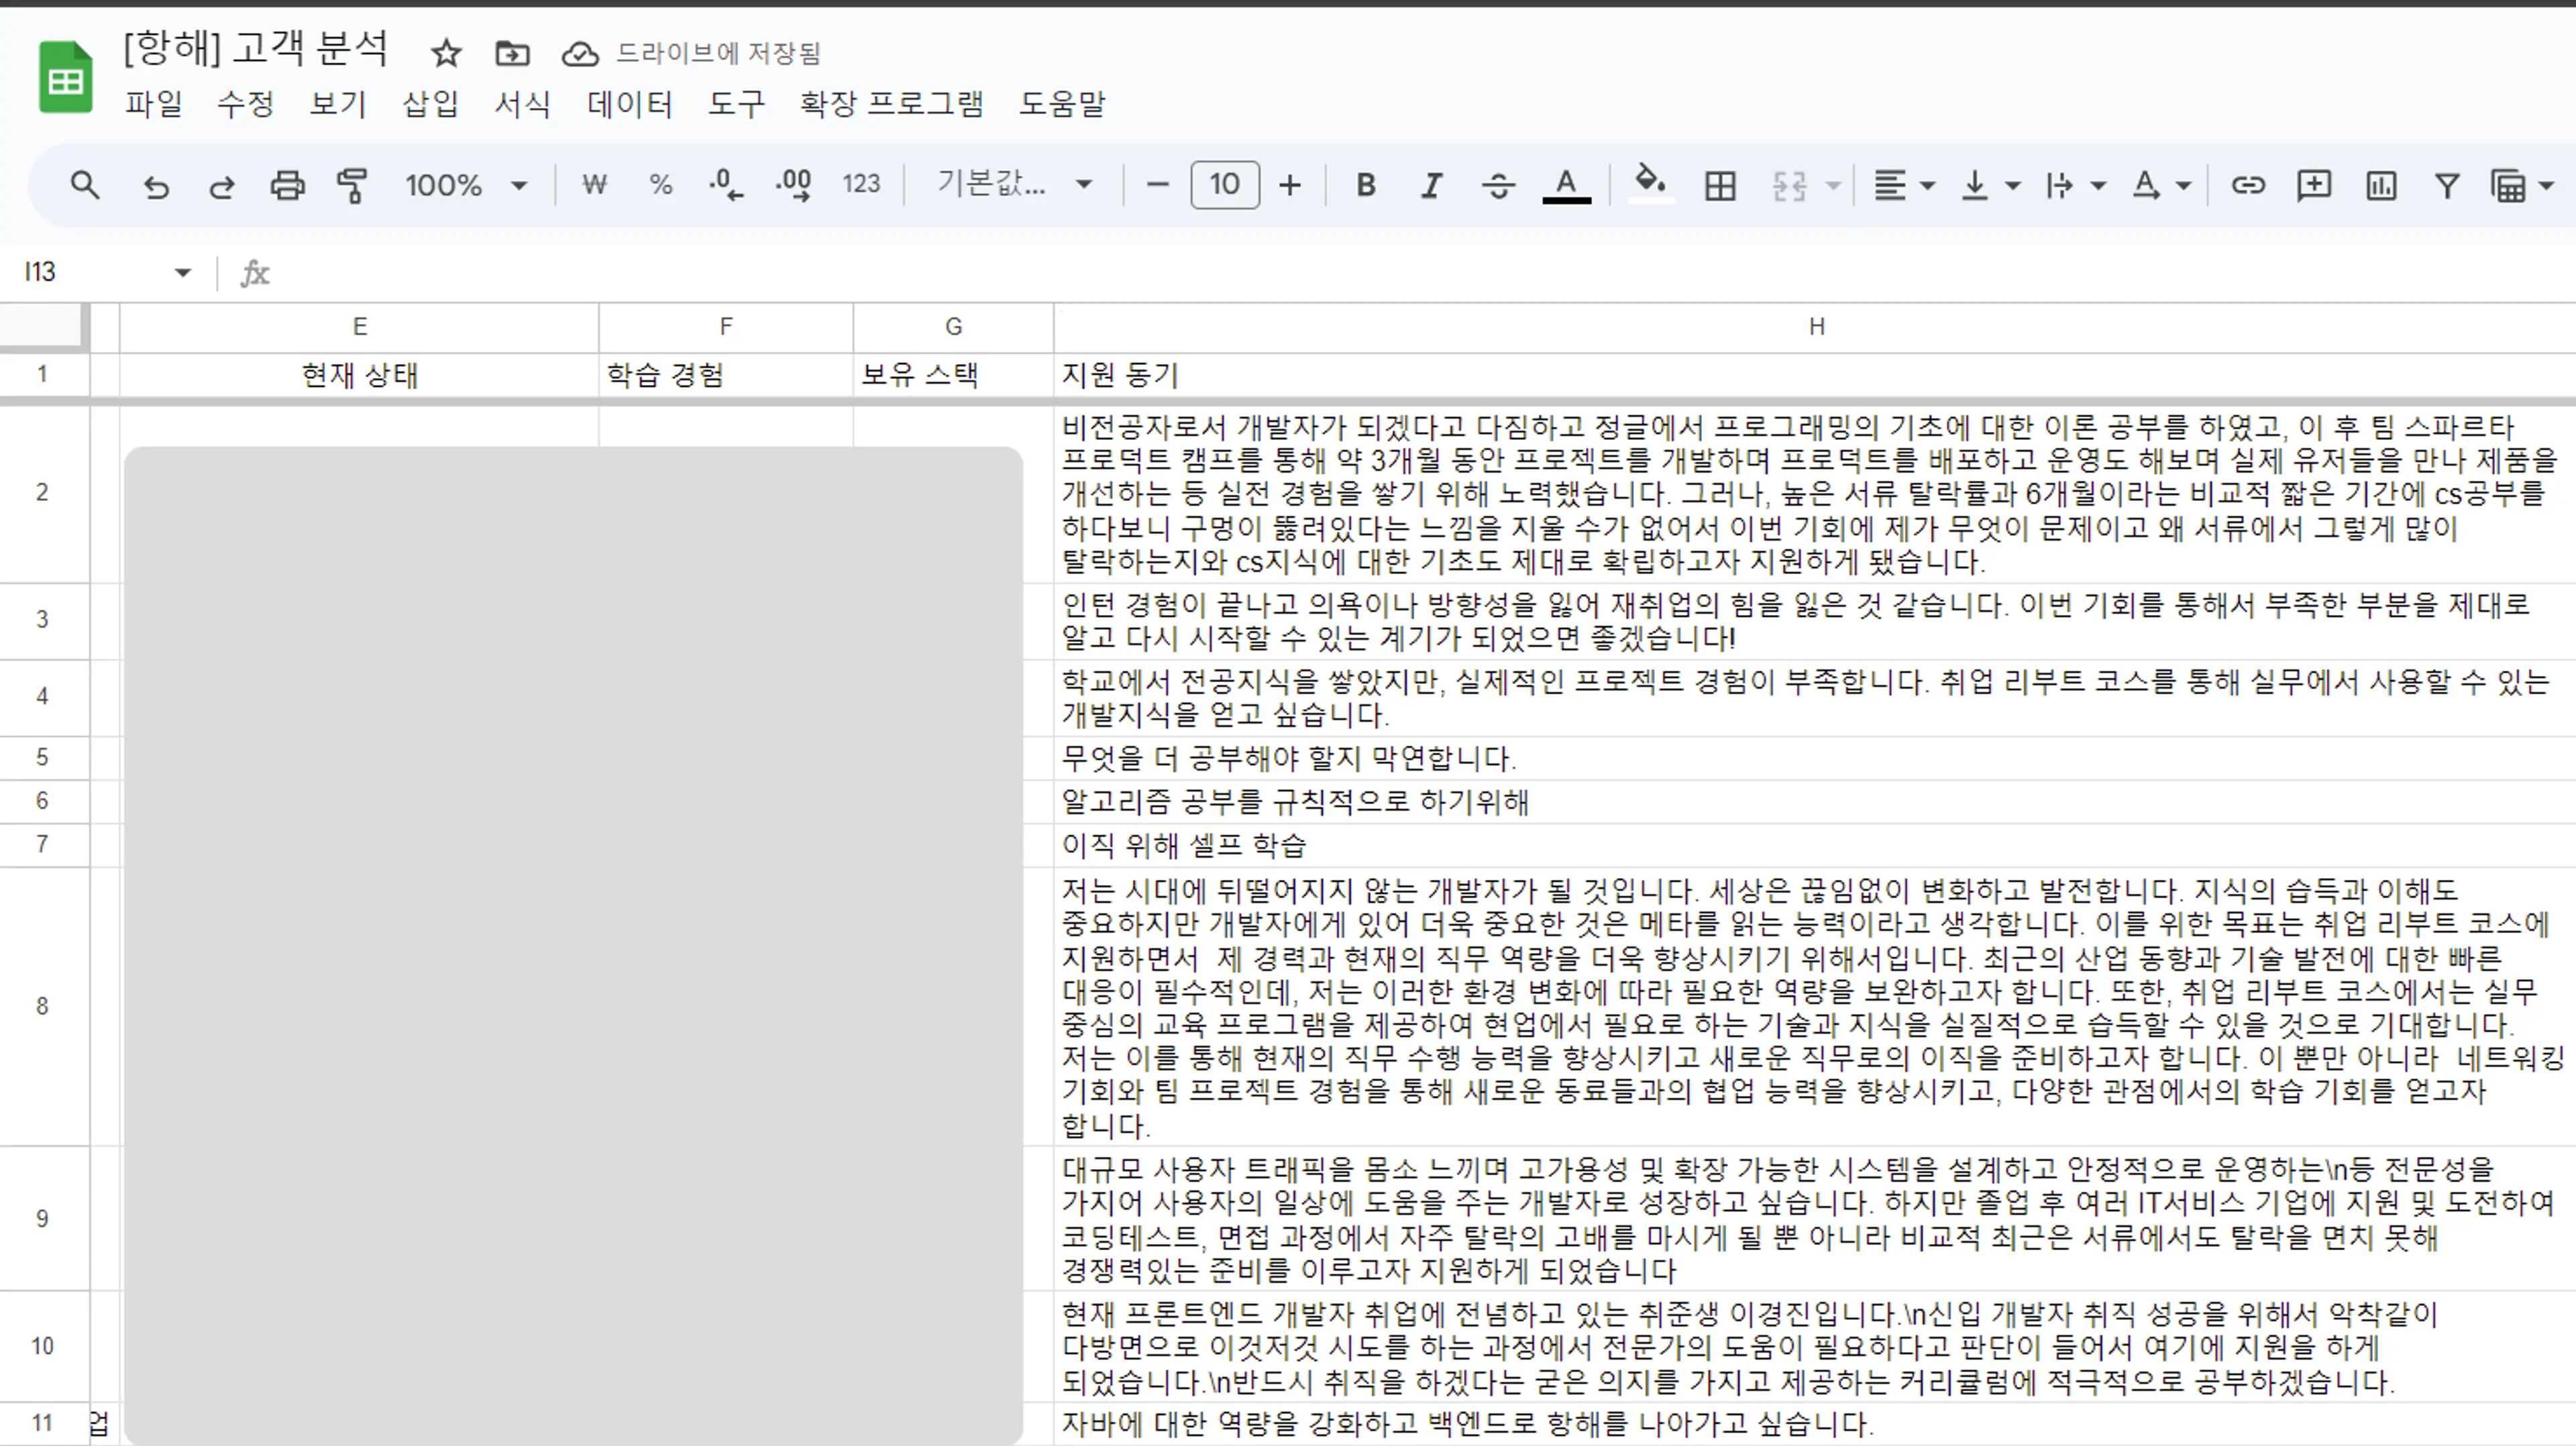Edit the font size field 10

point(1225,184)
